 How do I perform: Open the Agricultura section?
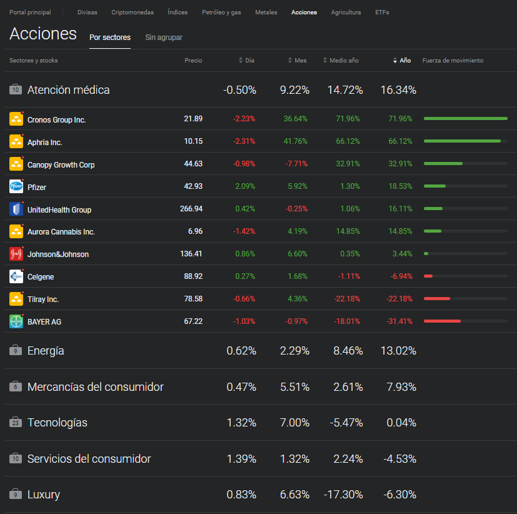[346, 13]
